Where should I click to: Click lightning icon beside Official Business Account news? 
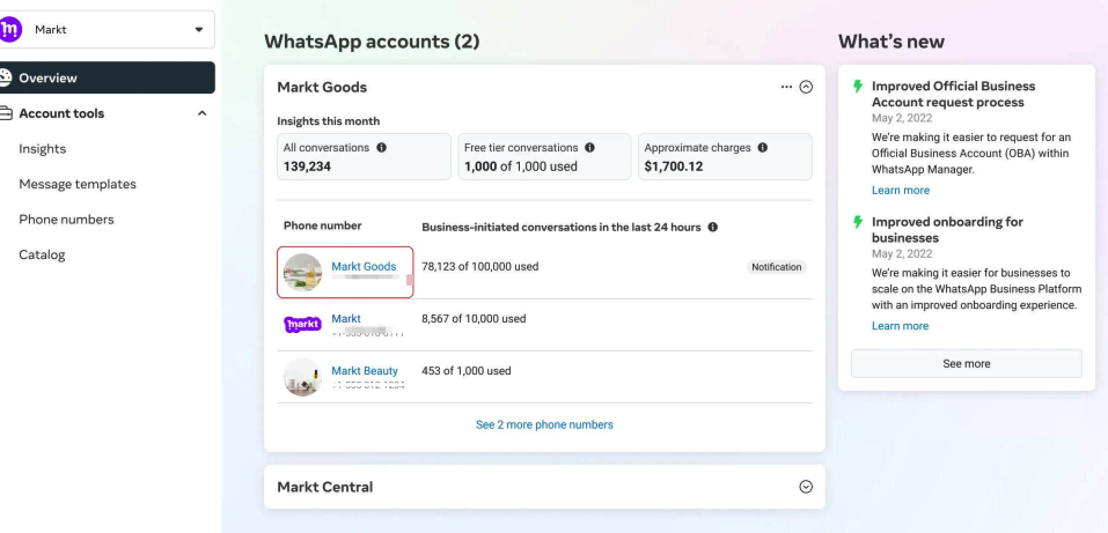point(858,86)
